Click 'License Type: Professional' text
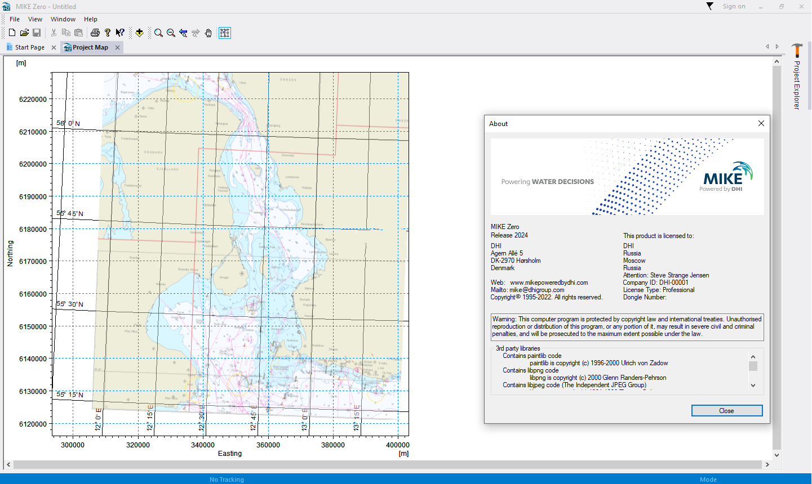The height and width of the screenshot is (484, 812). [x=659, y=290]
